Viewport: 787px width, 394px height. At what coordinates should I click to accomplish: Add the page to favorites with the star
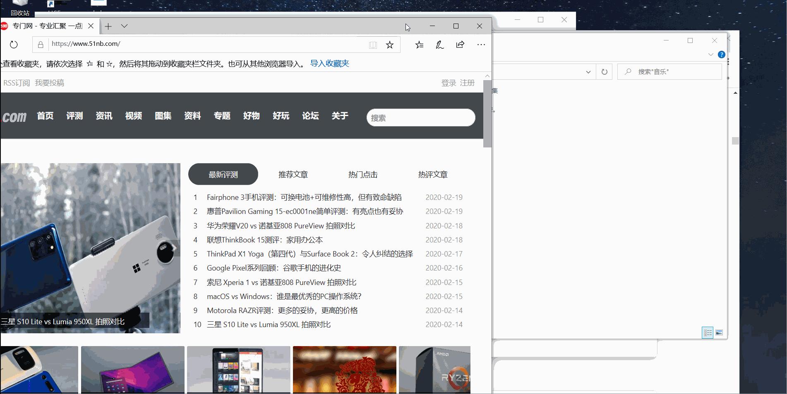tap(389, 45)
